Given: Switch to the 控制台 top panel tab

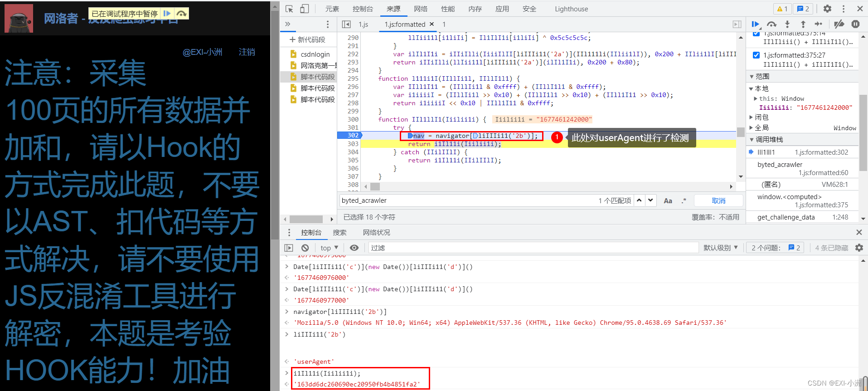Looking at the screenshot, I should (363, 9).
